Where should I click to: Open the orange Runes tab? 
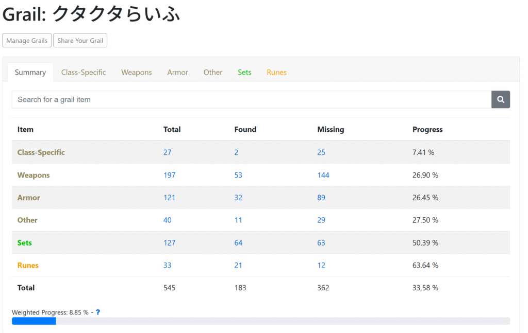coord(276,73)
